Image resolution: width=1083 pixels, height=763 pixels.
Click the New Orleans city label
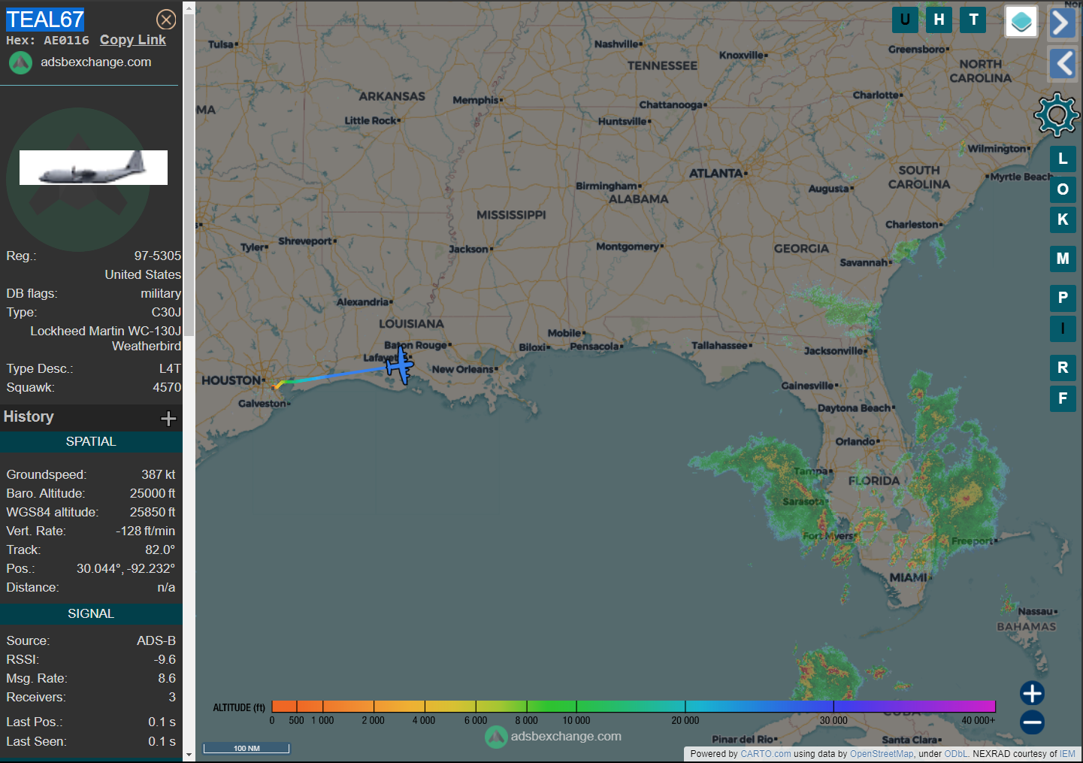462,369
